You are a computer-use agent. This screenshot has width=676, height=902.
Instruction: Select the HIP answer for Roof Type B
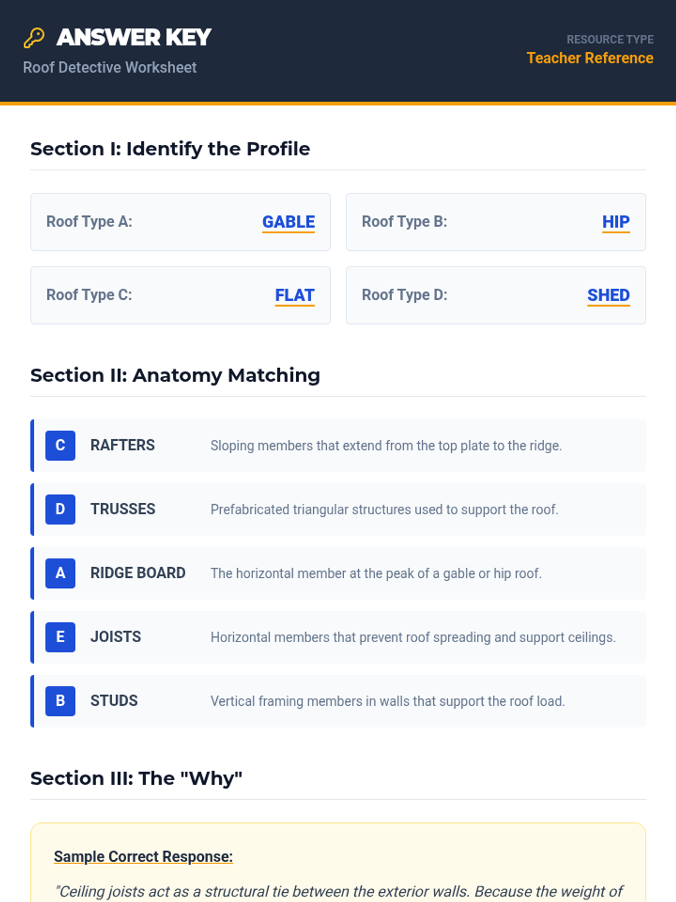coord(616,222)
